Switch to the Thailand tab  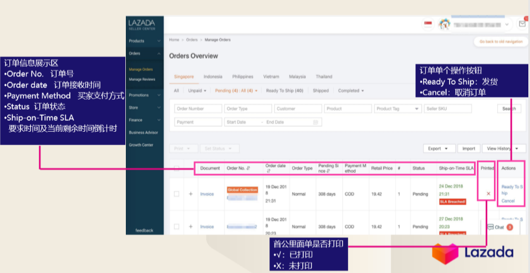coord(324,76)
